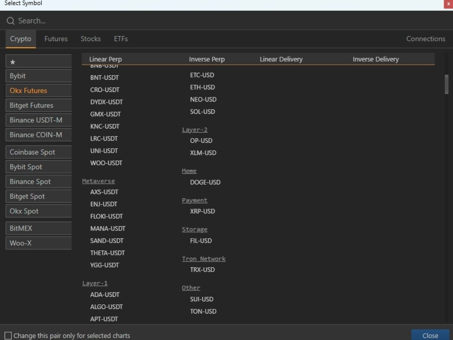The width and height of the screenshot is (453, 340).
Task: Select Bitget Spot exchange
Action: click(39, 196)
